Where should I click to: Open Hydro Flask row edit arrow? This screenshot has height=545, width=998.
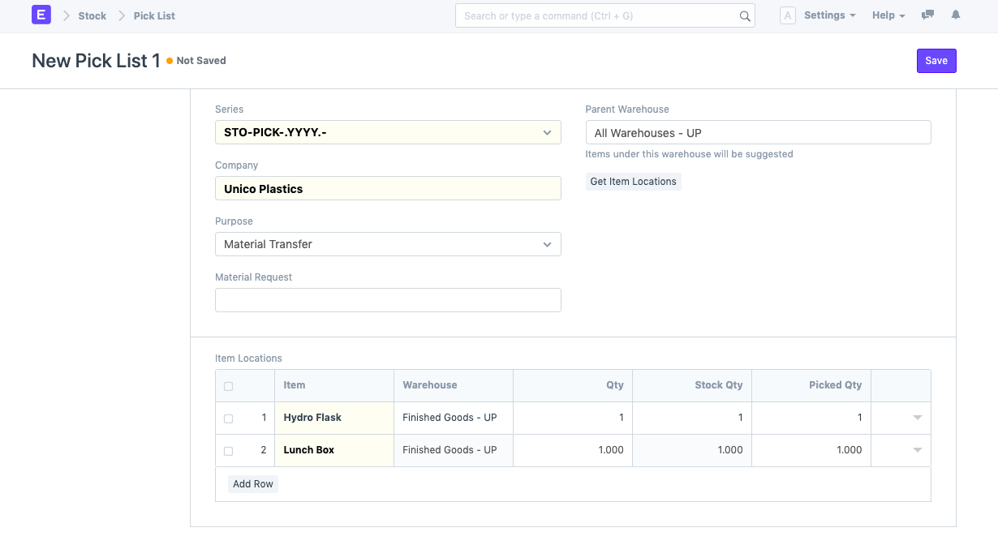click(x=917, y=418)
